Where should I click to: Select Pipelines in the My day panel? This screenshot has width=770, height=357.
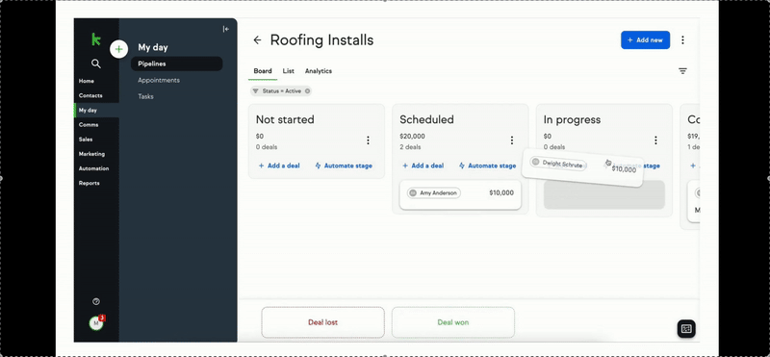point(177,64)
